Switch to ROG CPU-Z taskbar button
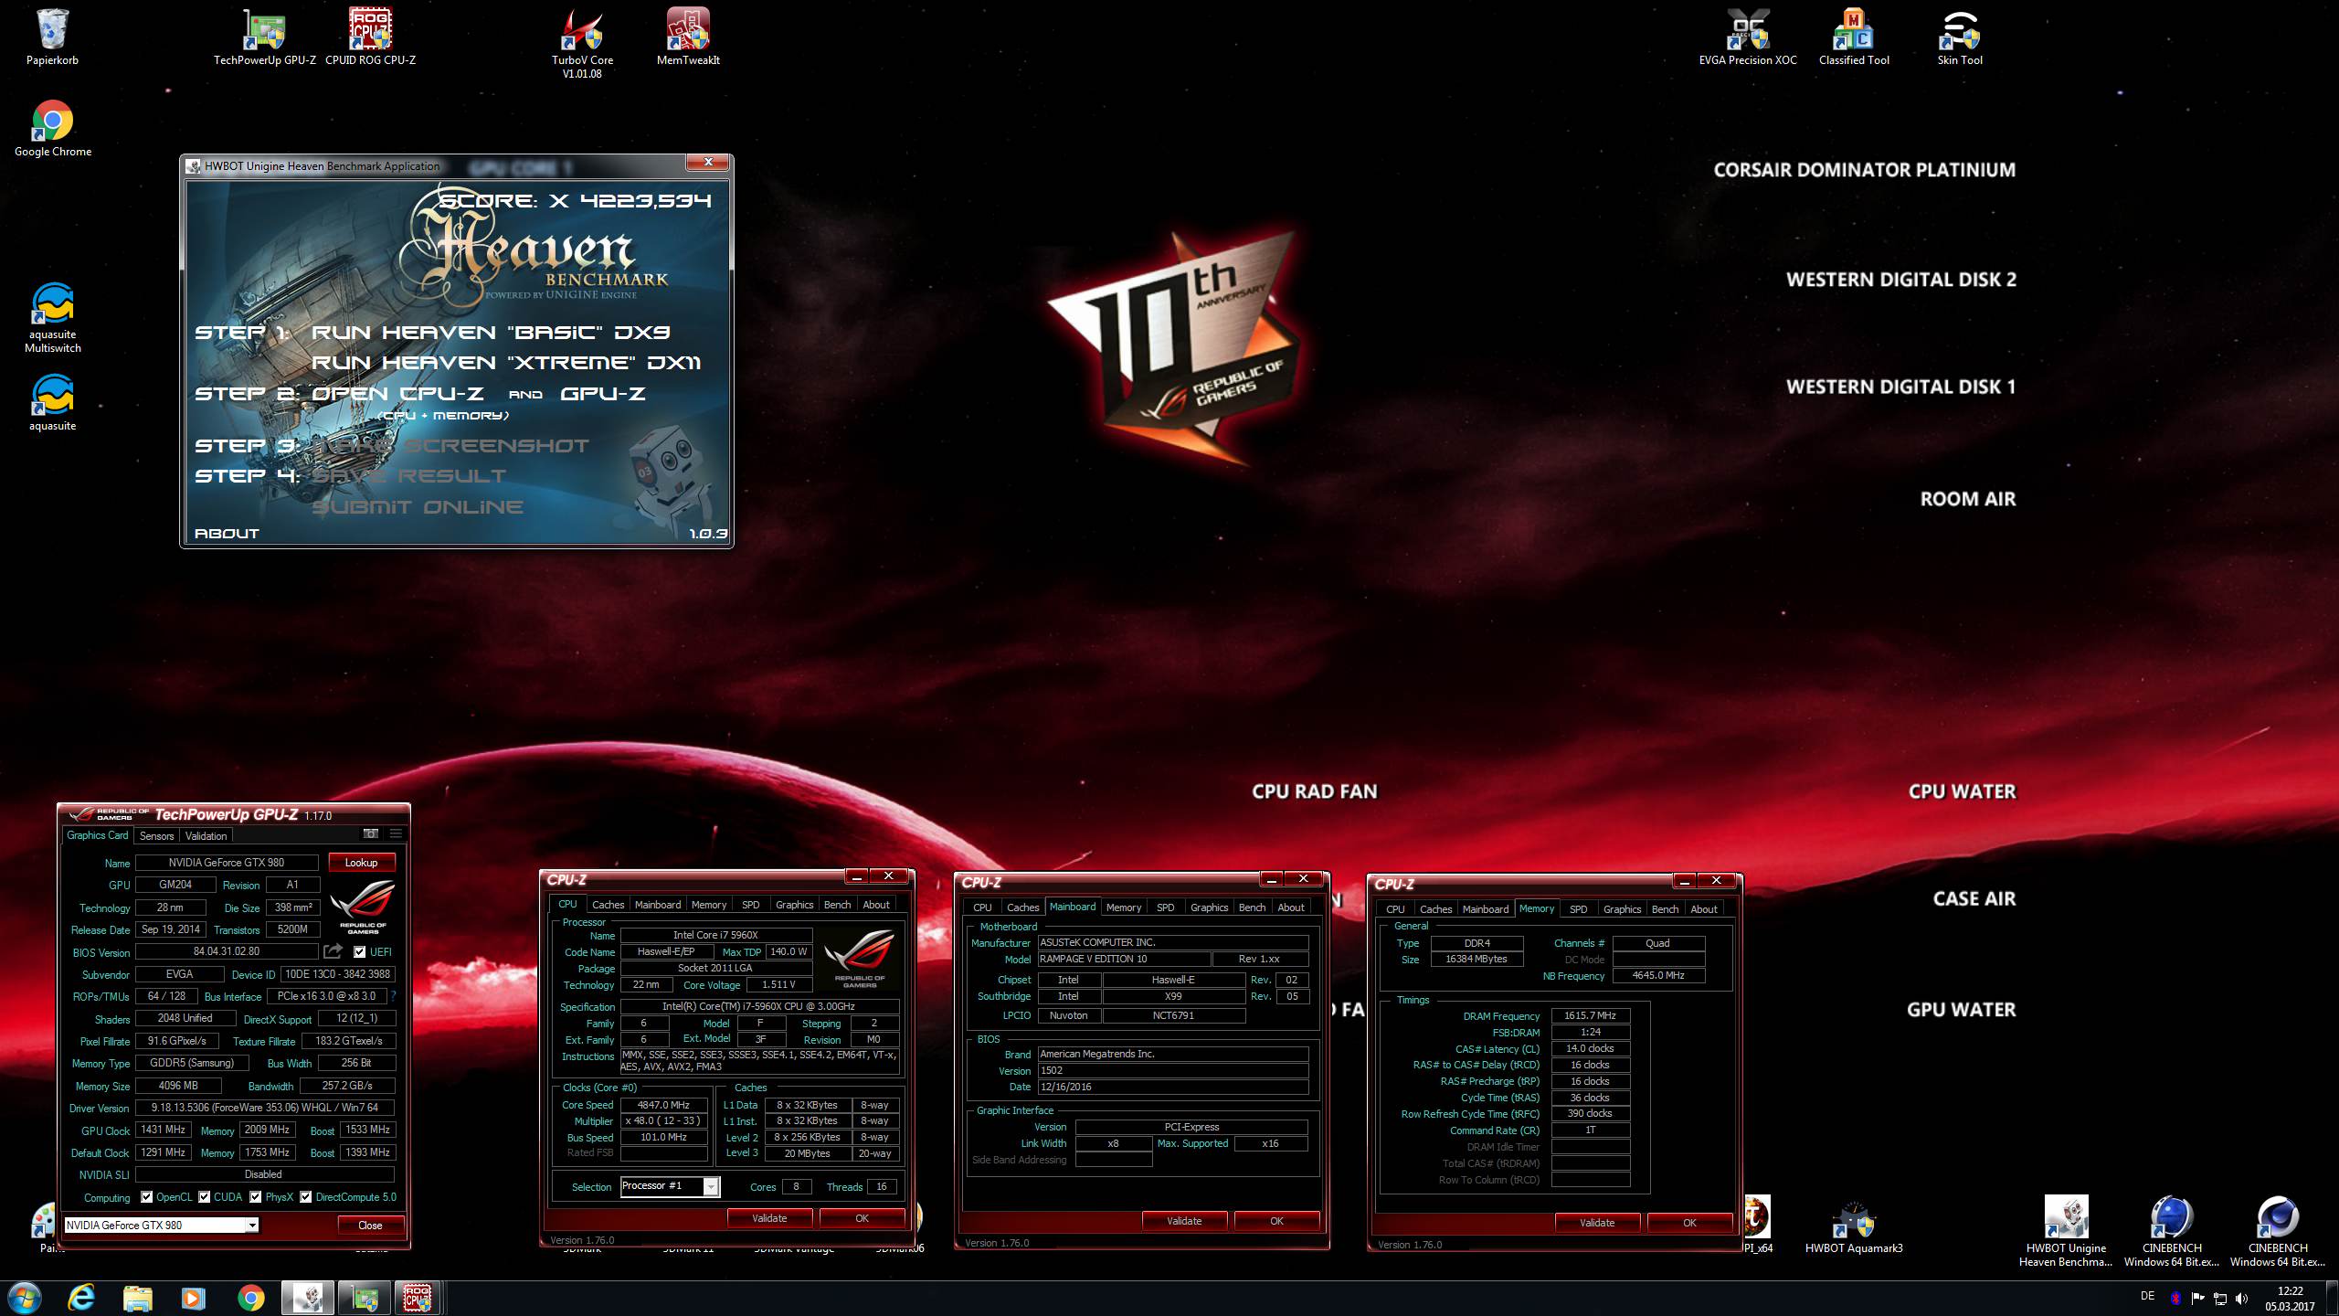The width and height of the screenshot is (2339, 1316). (x=419, y=1298)
